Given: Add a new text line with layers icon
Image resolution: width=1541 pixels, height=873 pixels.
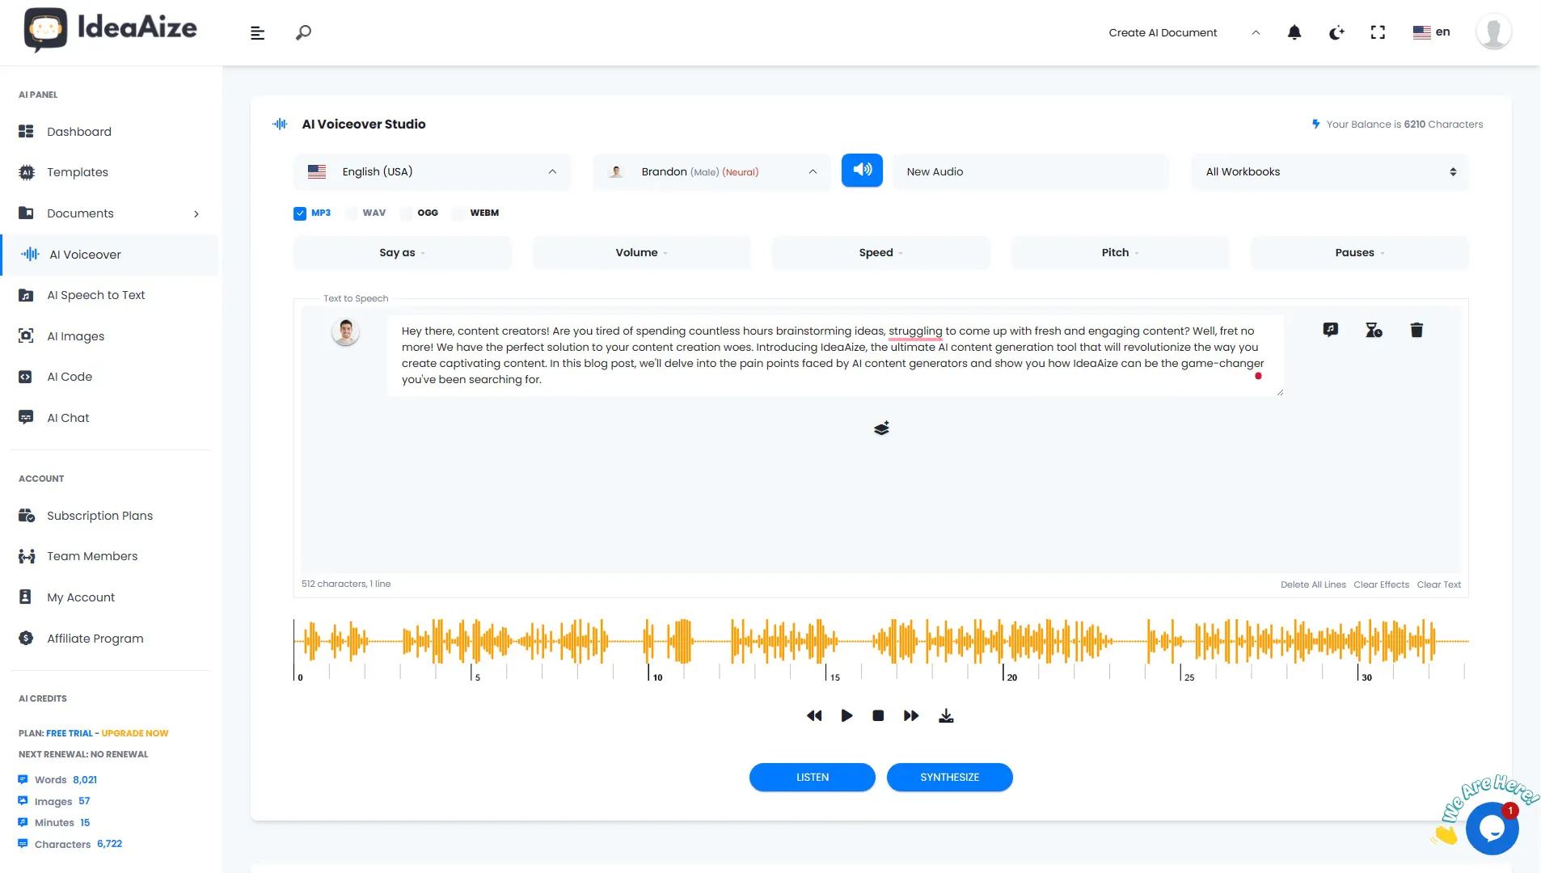Looking at the screenshot, I should tap(881, 428).
